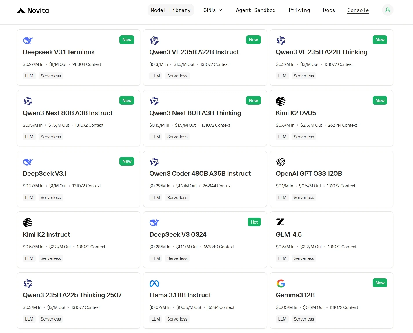Click the Google logo on Gemma3 12B

281,283
